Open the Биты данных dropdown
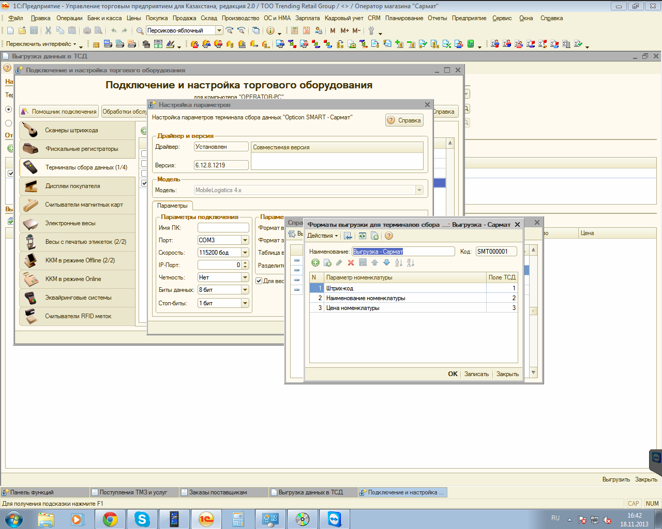Viewport: 662px width, 529px height. click(x=245, y=290)
